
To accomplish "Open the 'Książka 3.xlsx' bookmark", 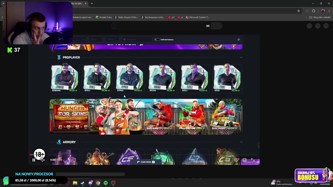I will coord(104,17).
